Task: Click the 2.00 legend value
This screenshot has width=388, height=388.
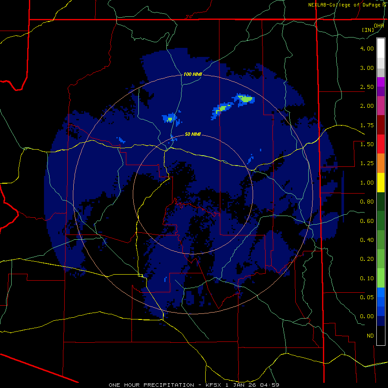Action: [x=367, y=106]
